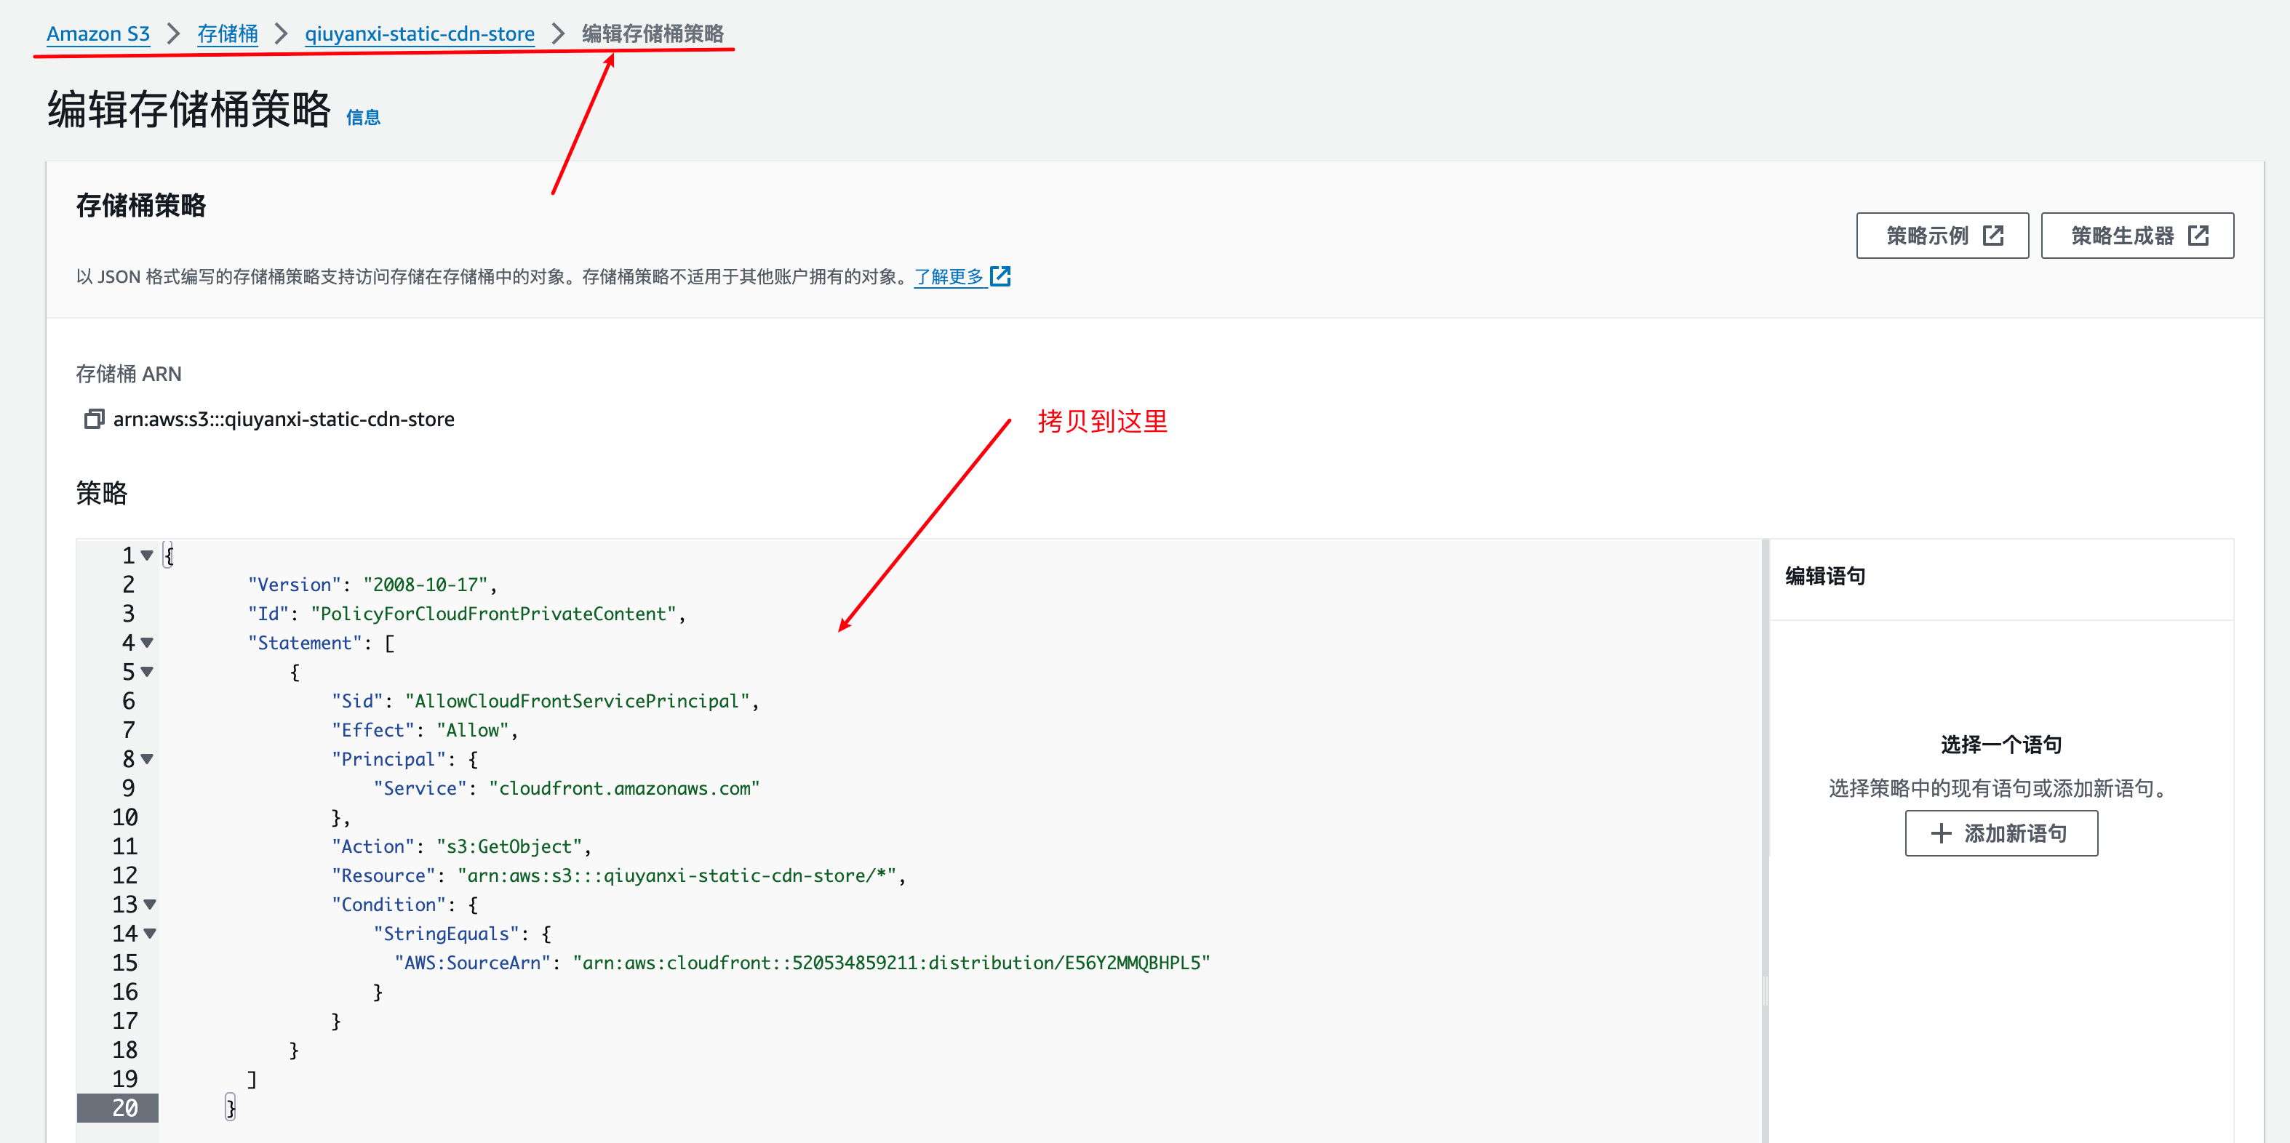2290x1143 pixels.
Task: Click the AWS:SourceArn distribution value
Action: pos(892,963)
